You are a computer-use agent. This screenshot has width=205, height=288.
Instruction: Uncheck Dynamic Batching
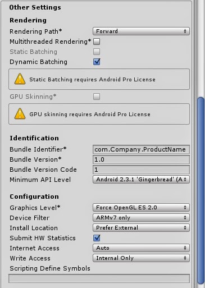(x=97, y=62)
